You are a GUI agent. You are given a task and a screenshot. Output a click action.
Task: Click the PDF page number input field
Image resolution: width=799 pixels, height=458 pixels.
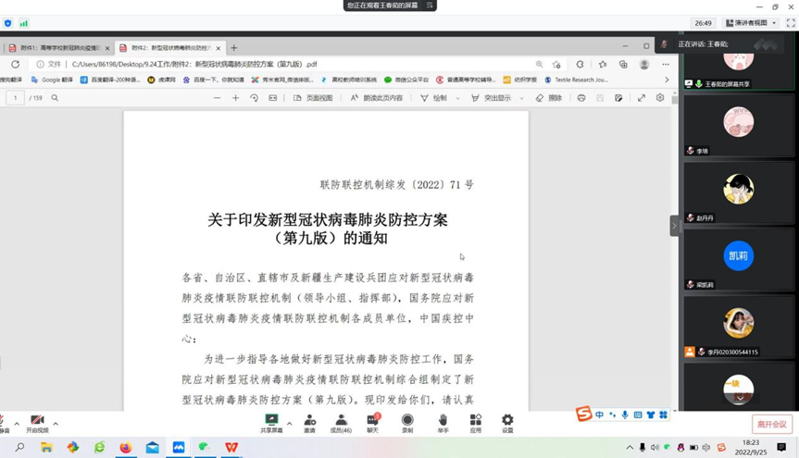(x=16, y=97)
